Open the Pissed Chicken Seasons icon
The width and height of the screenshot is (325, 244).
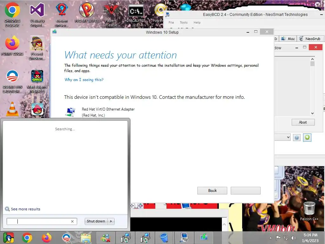pos(37,48)
